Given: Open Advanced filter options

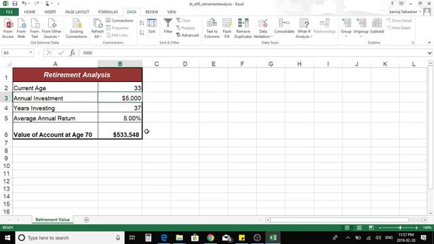Looking at the screenshot, I should point(187,35).
